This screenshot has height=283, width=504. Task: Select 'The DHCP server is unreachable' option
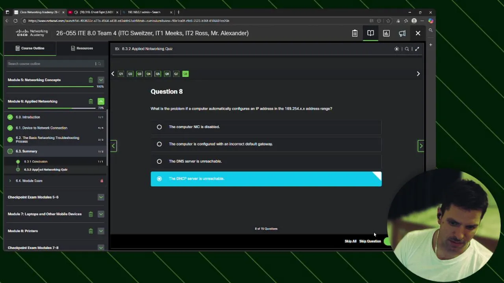266,179
